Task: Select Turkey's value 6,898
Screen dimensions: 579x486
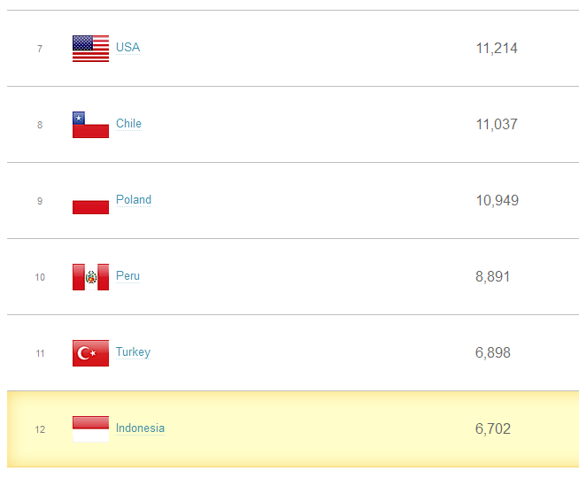Action: [x=493, y=353]
